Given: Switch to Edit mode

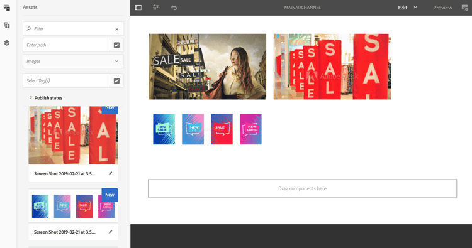Looking at the screenshot, I should (403, 8).
